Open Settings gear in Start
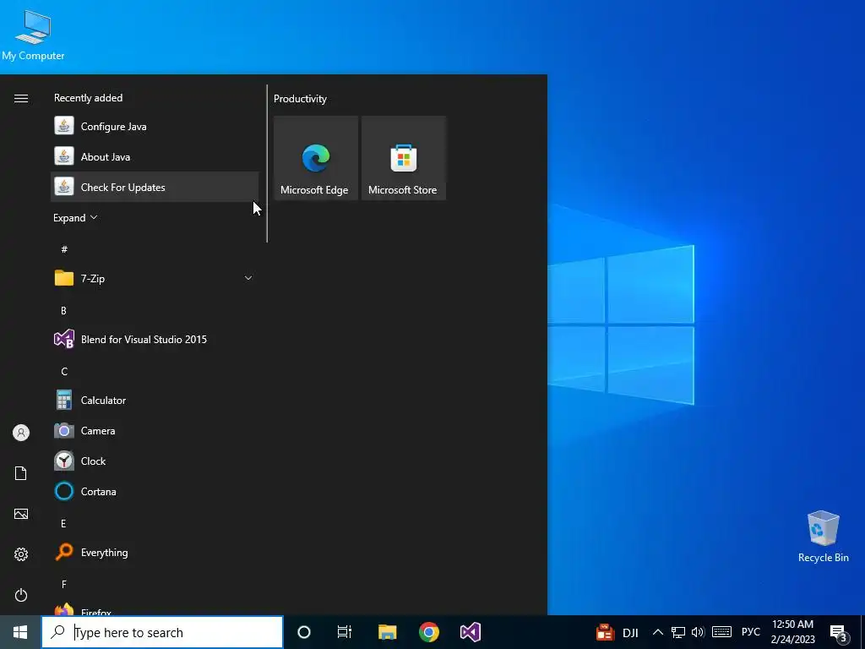865x649 pixels. (21, 554)
